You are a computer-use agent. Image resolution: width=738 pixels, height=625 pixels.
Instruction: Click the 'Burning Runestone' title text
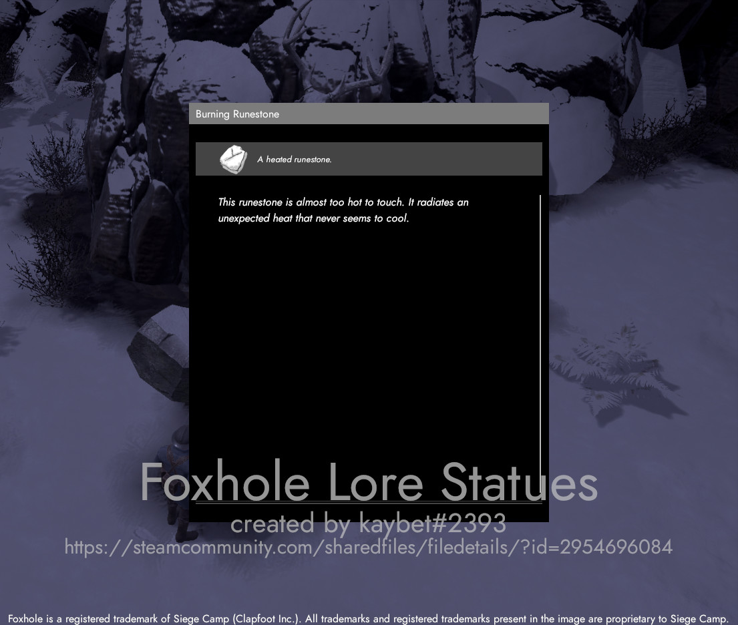pos(237,114)
